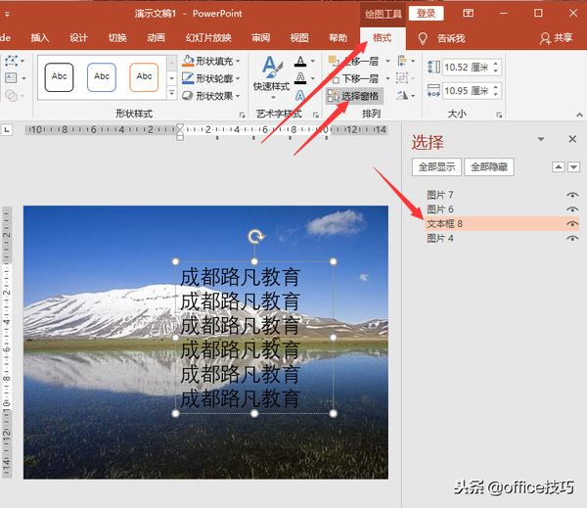587x508 pixels.
Task: Click the rotate handle above the text box
Action: [x=255, y=236]
